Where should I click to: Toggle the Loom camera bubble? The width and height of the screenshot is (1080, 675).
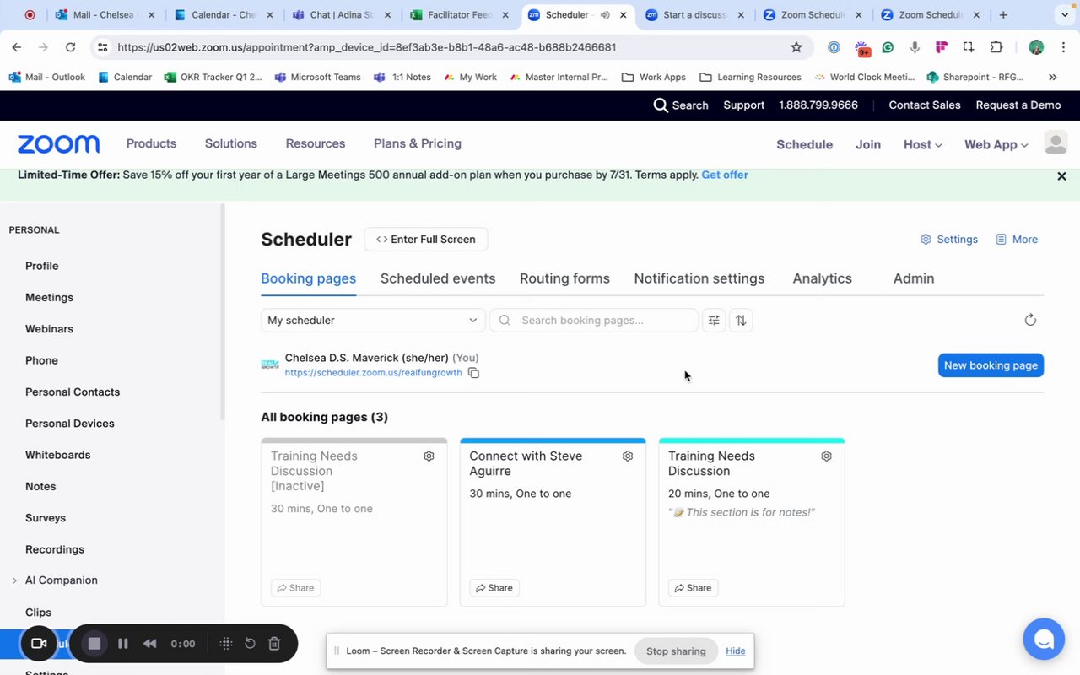(x=38, y=644)
